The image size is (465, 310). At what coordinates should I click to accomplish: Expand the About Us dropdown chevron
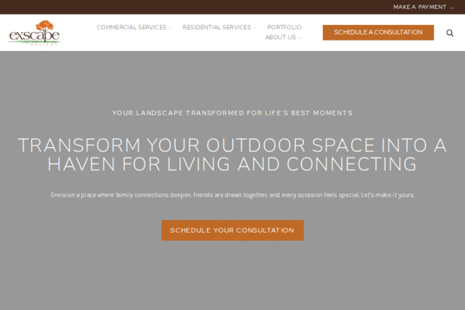point(299,38)
